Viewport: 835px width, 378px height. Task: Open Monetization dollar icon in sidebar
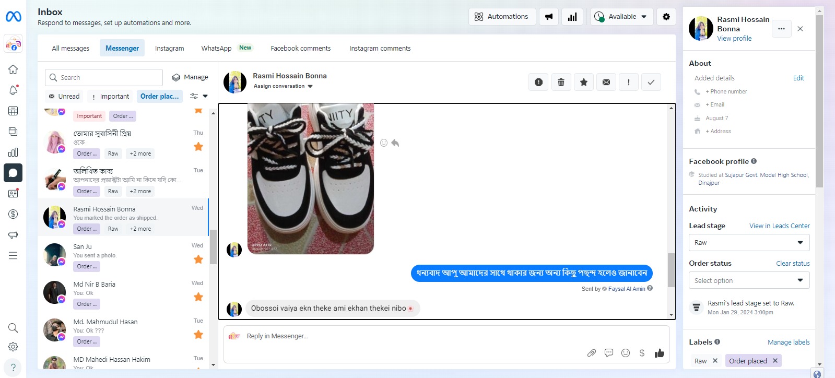pyautogui.click(x=13, y=214)
